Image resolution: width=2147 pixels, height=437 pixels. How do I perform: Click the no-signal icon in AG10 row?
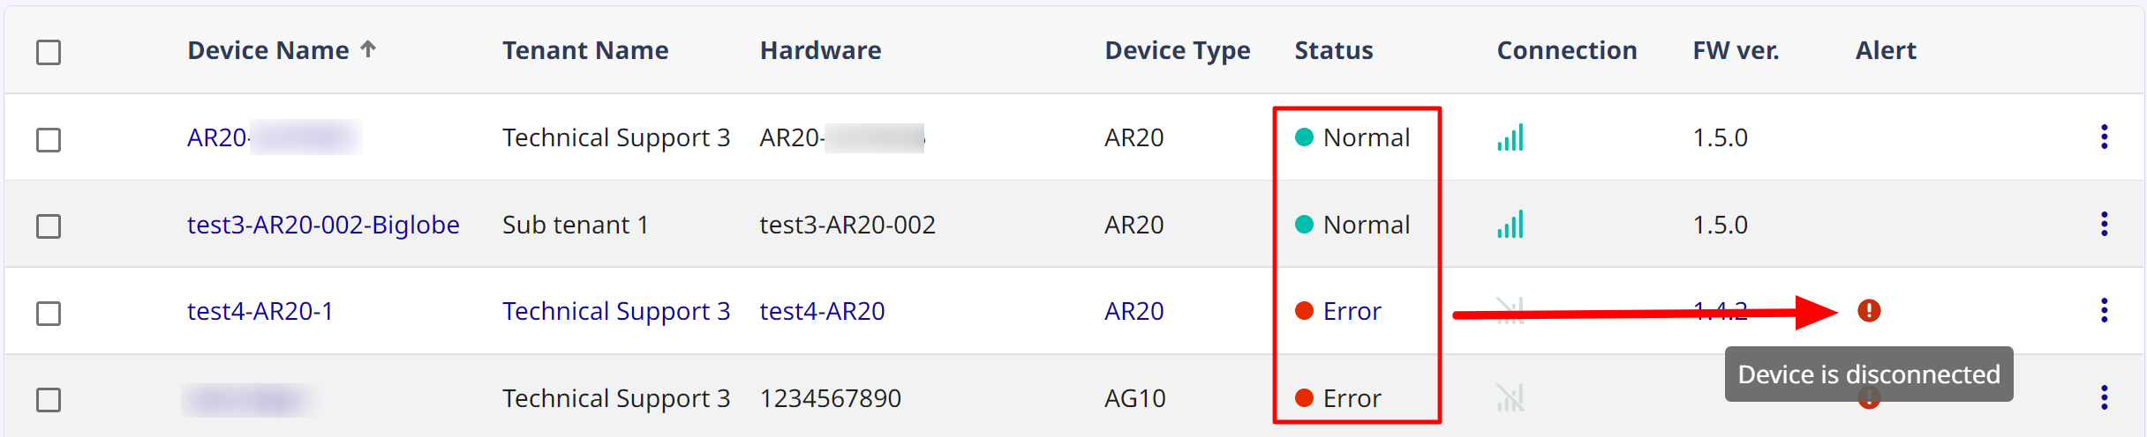1510,398
